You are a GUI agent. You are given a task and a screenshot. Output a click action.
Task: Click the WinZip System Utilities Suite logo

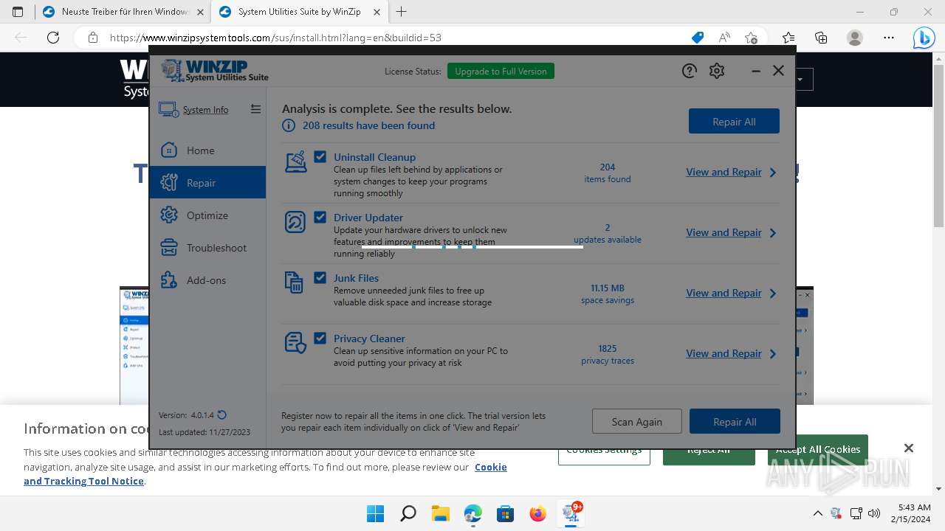(x=215, y=71)
